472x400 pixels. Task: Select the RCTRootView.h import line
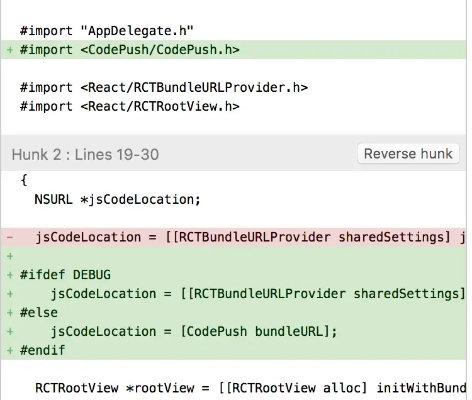(x=233, y=106)
